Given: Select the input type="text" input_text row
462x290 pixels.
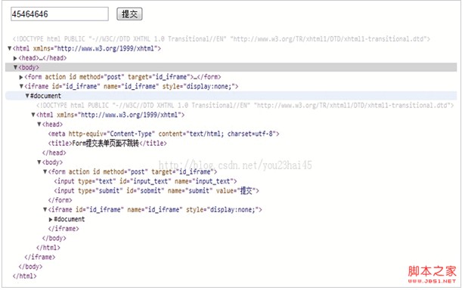Looking at the screenshot, I should click(145, 181).
